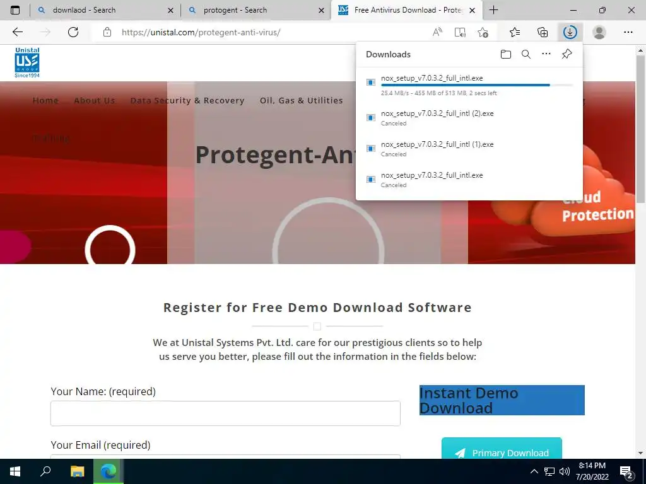Open the Collections panel
Screen dimensions: 646x484
543,32
